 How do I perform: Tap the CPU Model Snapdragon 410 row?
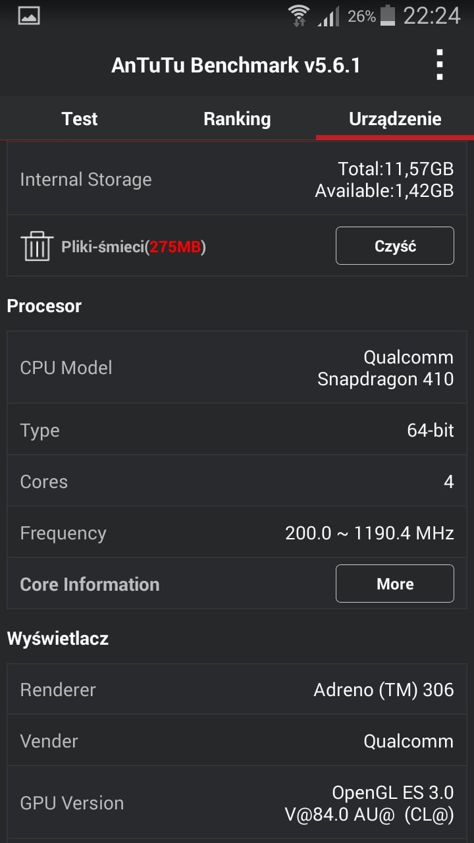[x=237, y=367]
